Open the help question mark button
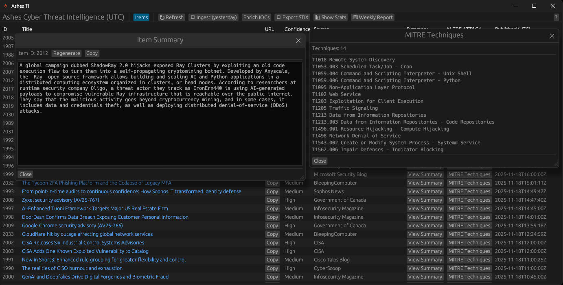This screenshot has width=563, height=285. click(x=556, y=17)
